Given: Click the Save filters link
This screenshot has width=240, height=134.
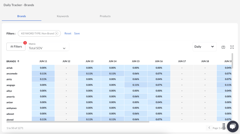Looking at the screenshot, I should [77, 33].
